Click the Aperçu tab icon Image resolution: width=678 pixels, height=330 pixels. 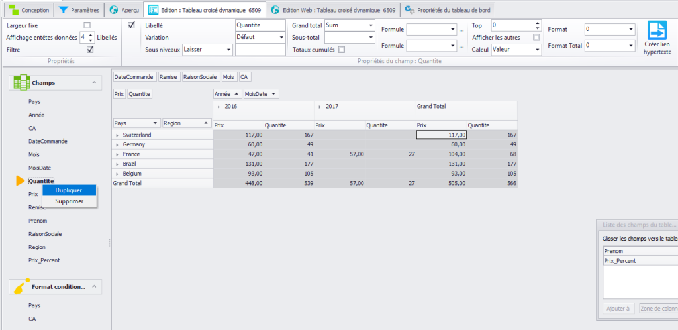[x=113, y=9]
